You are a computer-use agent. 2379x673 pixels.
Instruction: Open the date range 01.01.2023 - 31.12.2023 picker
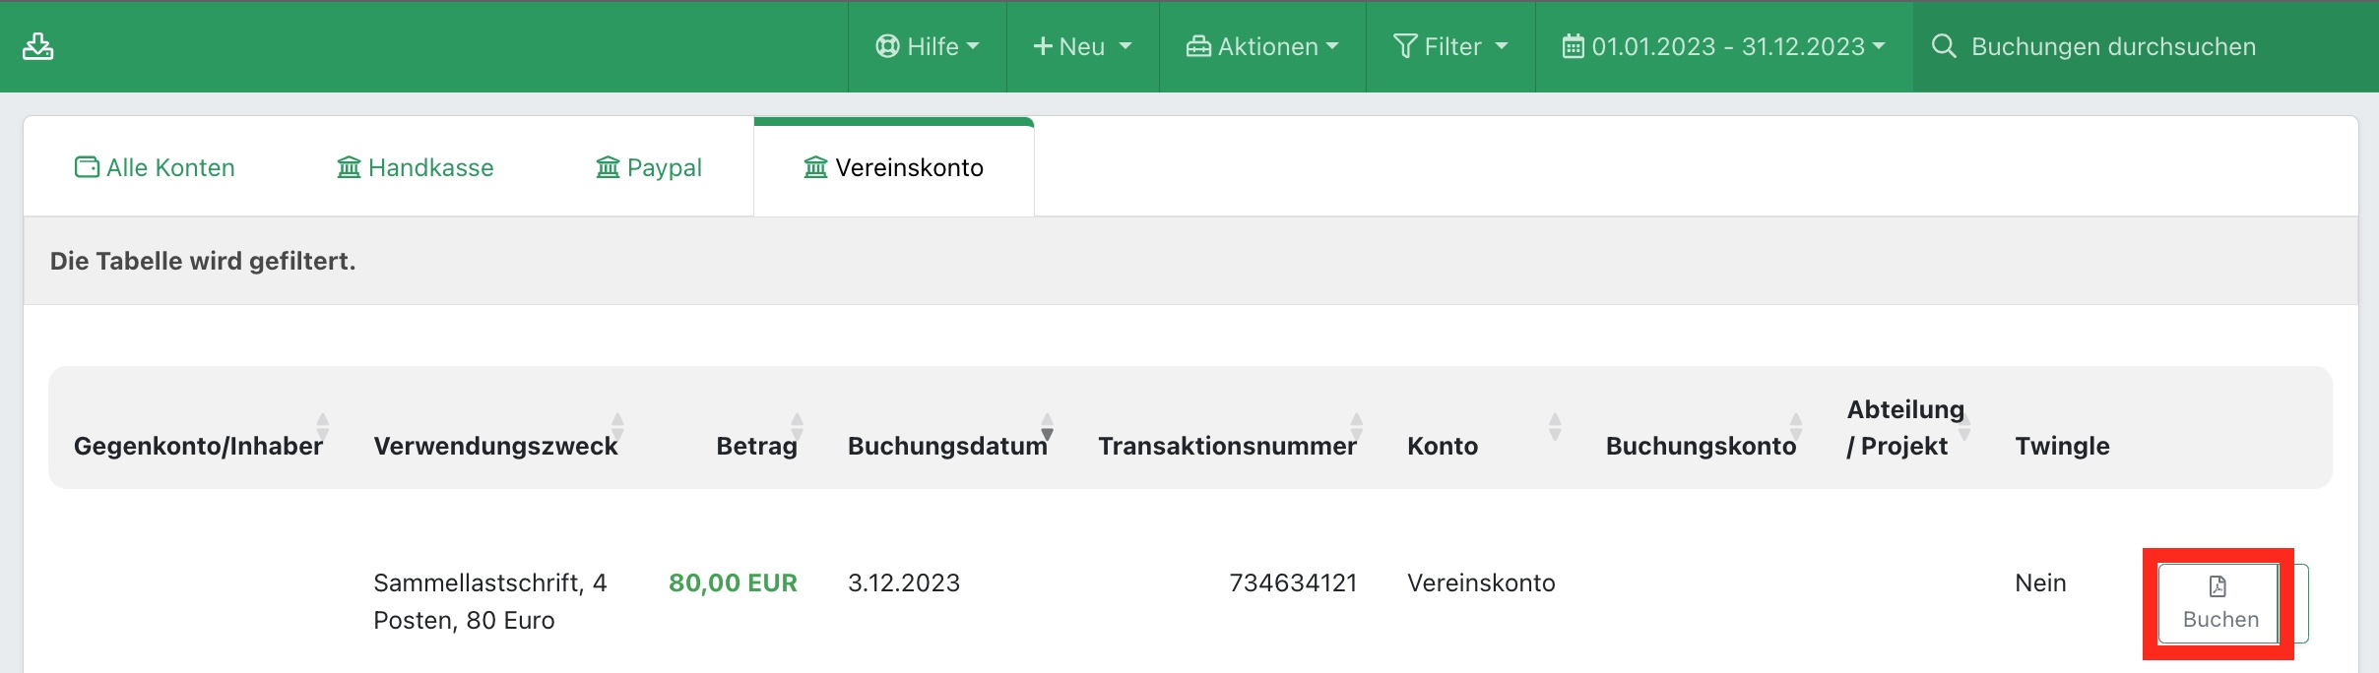point(1723,46)
